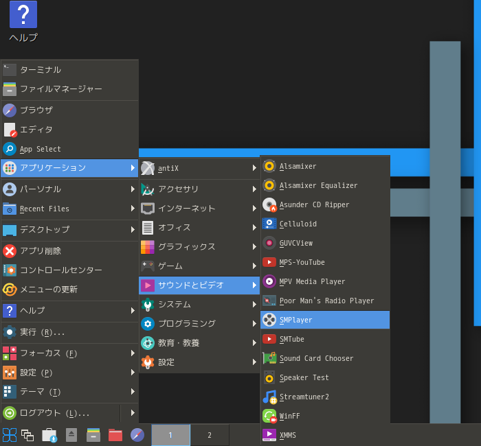Open Asunder CD Ripper
Image resolution: width=481 pixels, height=446 pixels.
[x=325, y=205]
